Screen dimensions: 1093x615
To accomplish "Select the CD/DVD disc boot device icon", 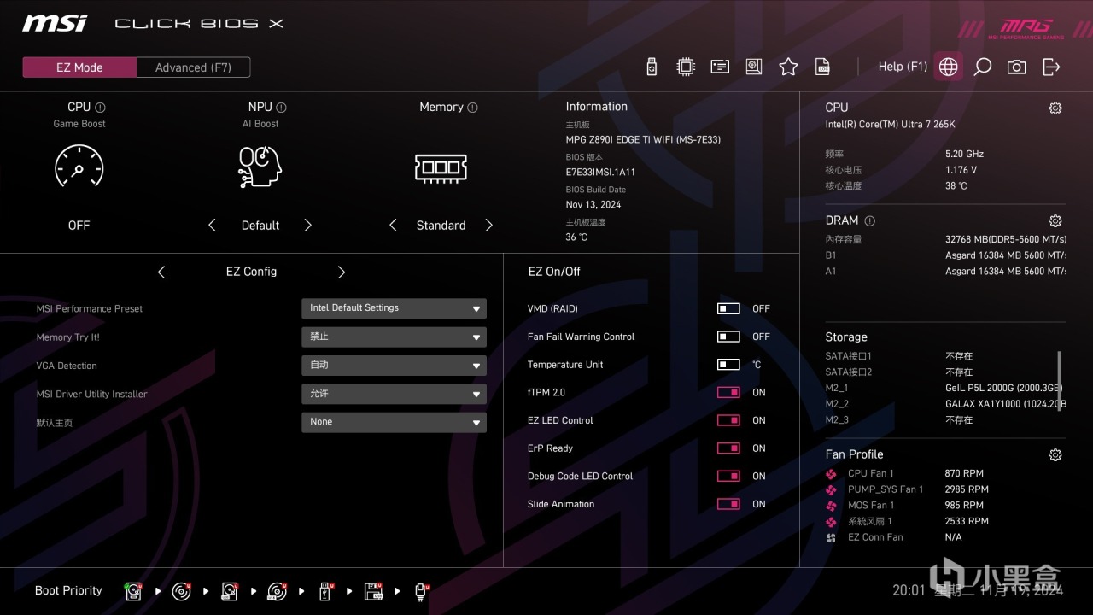I will [181, 591].
